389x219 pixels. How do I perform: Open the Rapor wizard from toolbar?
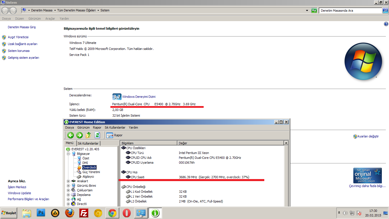114,135
